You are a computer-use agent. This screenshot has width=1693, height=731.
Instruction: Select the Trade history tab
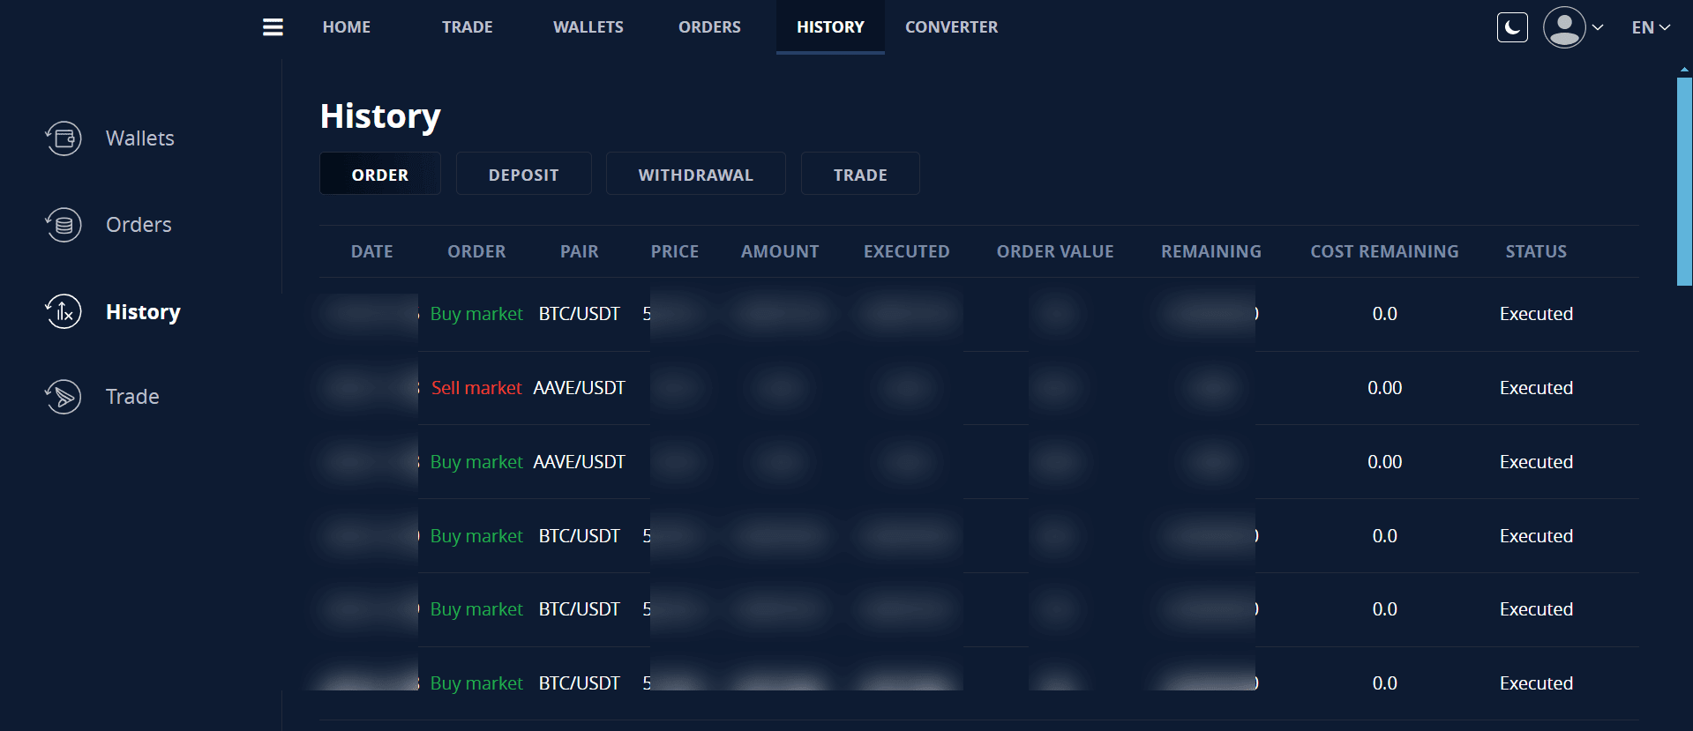click(x=859, y=175)
